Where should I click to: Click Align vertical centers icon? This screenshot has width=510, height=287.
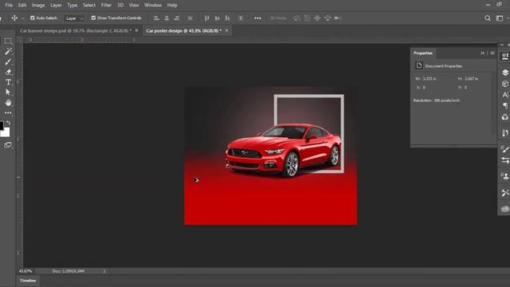pyautogui.click(x=218, y=18)
